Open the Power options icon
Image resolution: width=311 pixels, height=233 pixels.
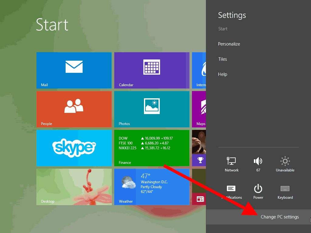click(258, 191)
